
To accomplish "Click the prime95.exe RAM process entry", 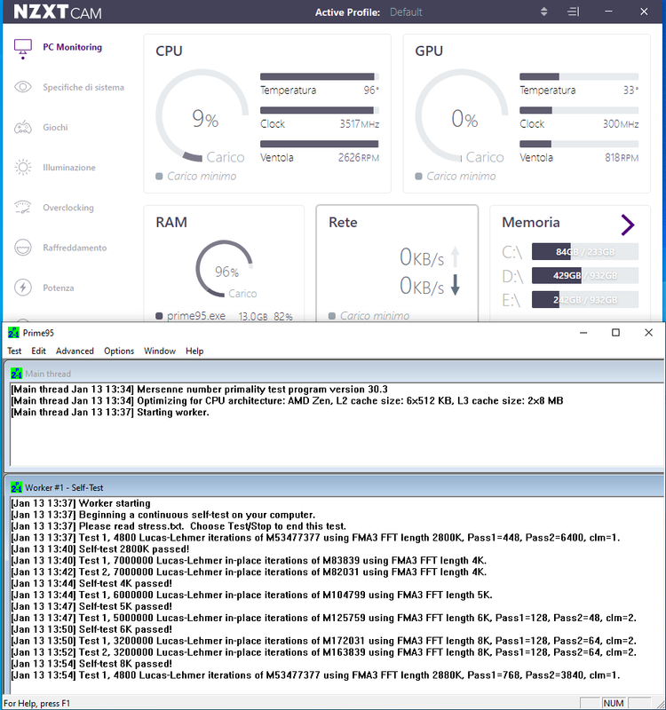I will tap(225, 316).
